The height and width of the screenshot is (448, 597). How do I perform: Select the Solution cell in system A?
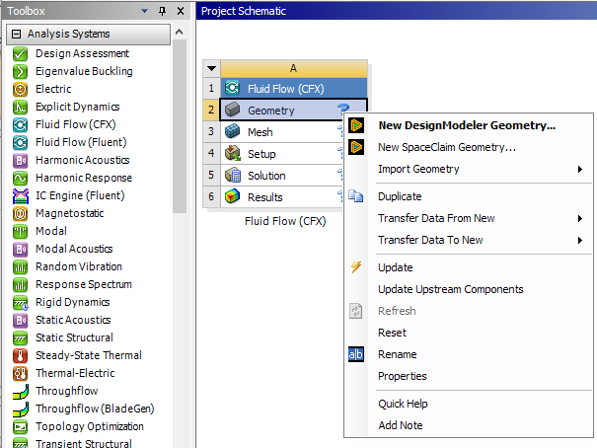point(266,176)
